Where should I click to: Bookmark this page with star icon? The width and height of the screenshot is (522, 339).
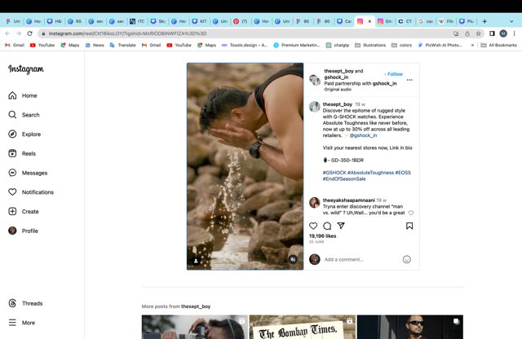(x=479, y=33)
